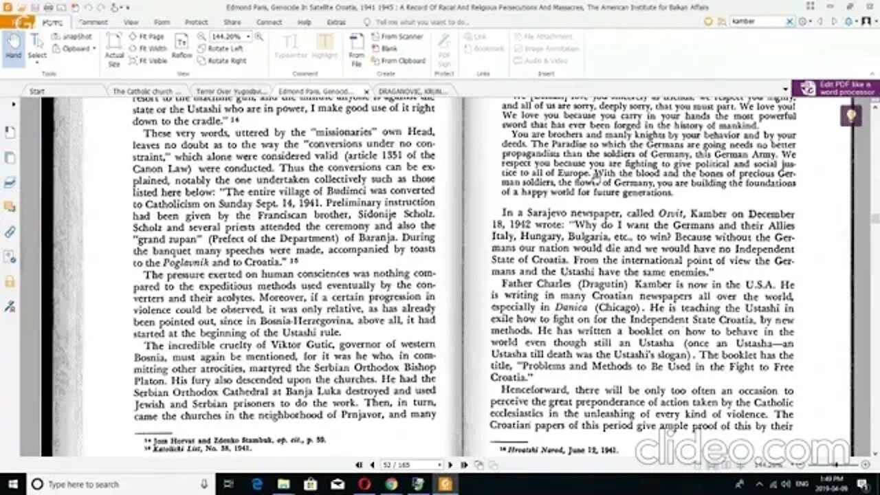Screen dimensions: 880x495
Task: Click the Windows Start button
Action: [x=12, y=484]
